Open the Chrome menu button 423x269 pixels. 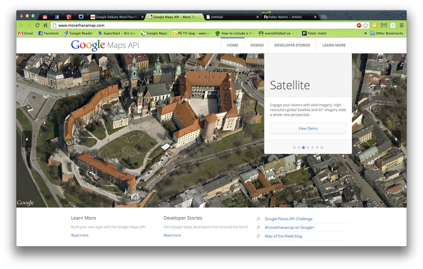pos(402,25)
